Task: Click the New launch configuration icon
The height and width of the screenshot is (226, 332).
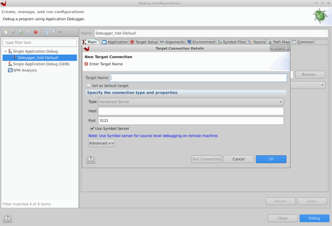Action: [6, 32]
